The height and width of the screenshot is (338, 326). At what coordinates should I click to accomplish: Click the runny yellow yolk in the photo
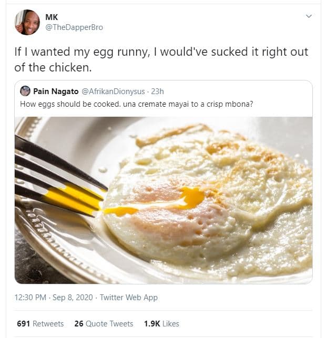pyautogui.click(x=191, y=198)
